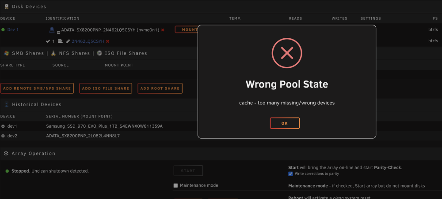Click the drive icon before ADATA_SX8200PNP

52,30
